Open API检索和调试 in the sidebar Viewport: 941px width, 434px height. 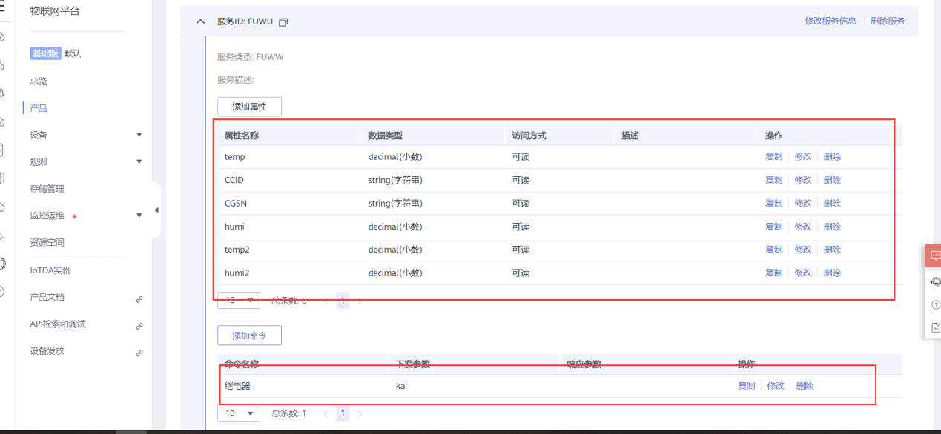pyautogui.click(x=58, y=324)
